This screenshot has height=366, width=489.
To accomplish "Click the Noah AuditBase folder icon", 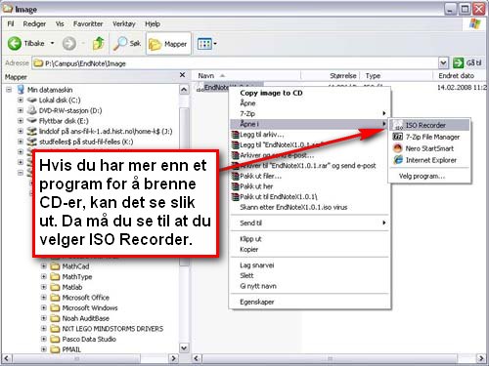I will pos(55,318).
